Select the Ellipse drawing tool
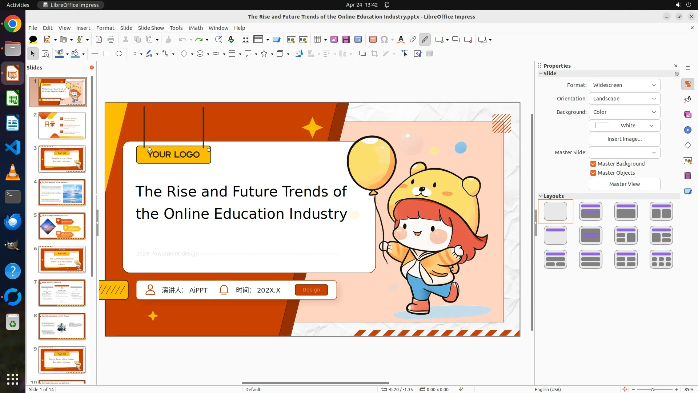 119,54
